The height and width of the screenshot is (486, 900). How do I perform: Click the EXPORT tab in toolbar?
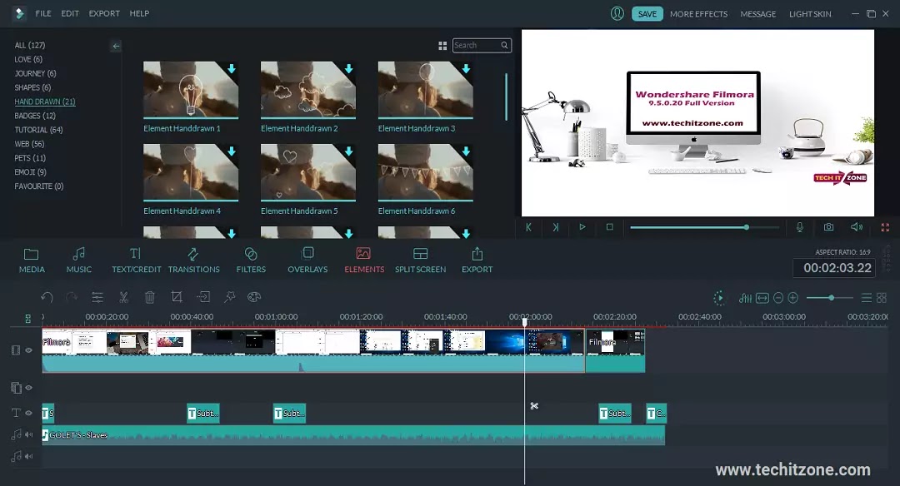tap(477, 260)
